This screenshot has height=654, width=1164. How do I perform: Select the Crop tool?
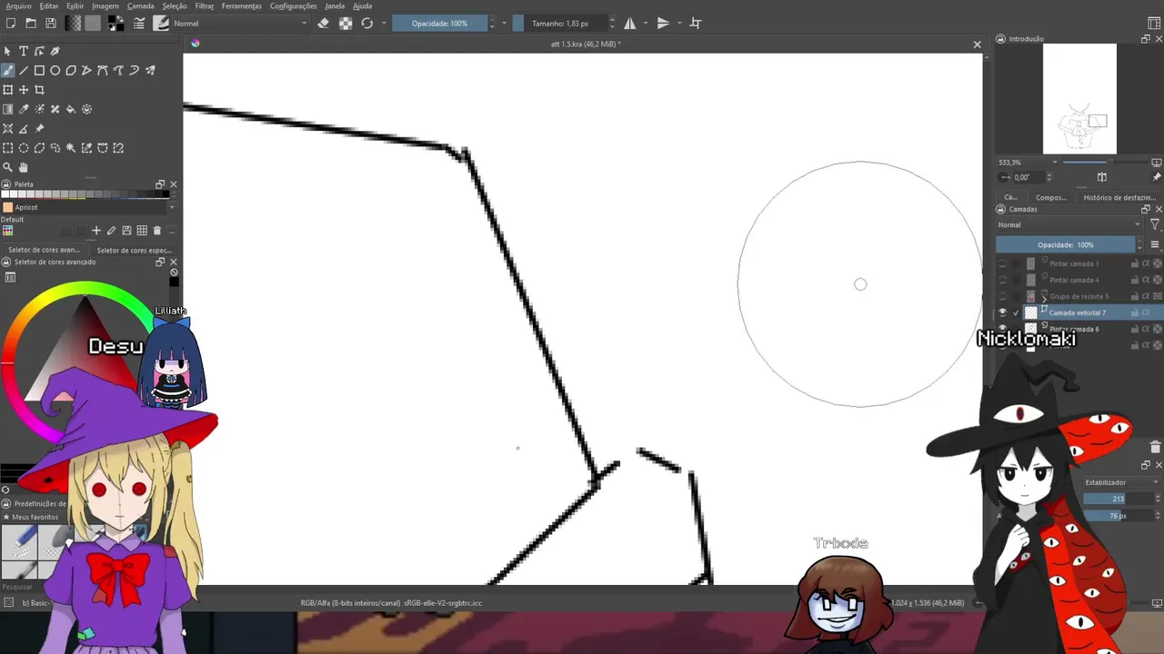pos(39,90)
